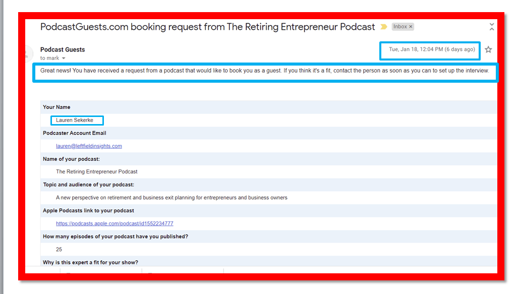This screenshot has width=518, height=294.
Task: Open the lauren@leftfieldinsights.com email link
Action: 89,146
